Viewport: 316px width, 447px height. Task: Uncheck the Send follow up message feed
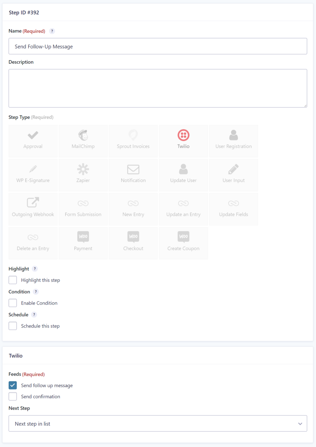coord(13,385)
